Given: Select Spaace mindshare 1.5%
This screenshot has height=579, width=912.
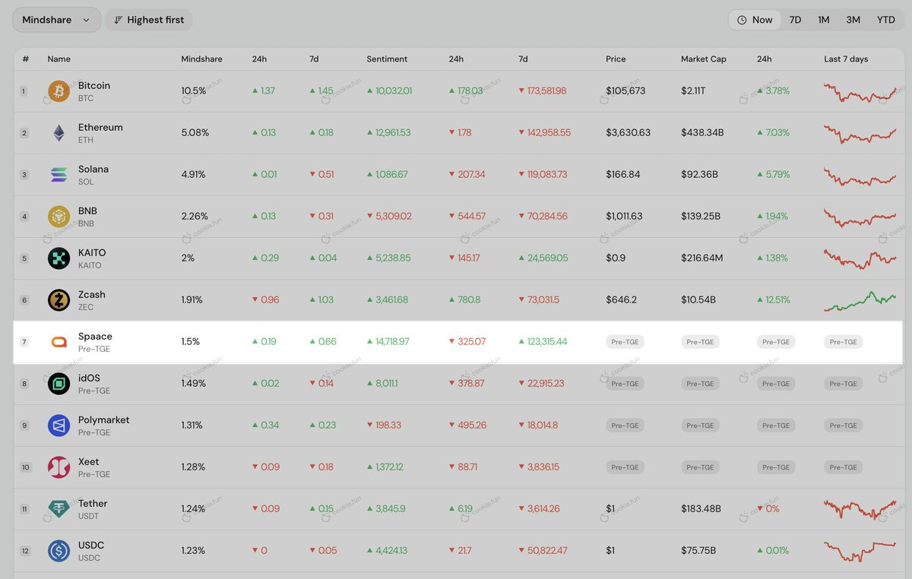Looking at the screenshot, I should 190,342.
